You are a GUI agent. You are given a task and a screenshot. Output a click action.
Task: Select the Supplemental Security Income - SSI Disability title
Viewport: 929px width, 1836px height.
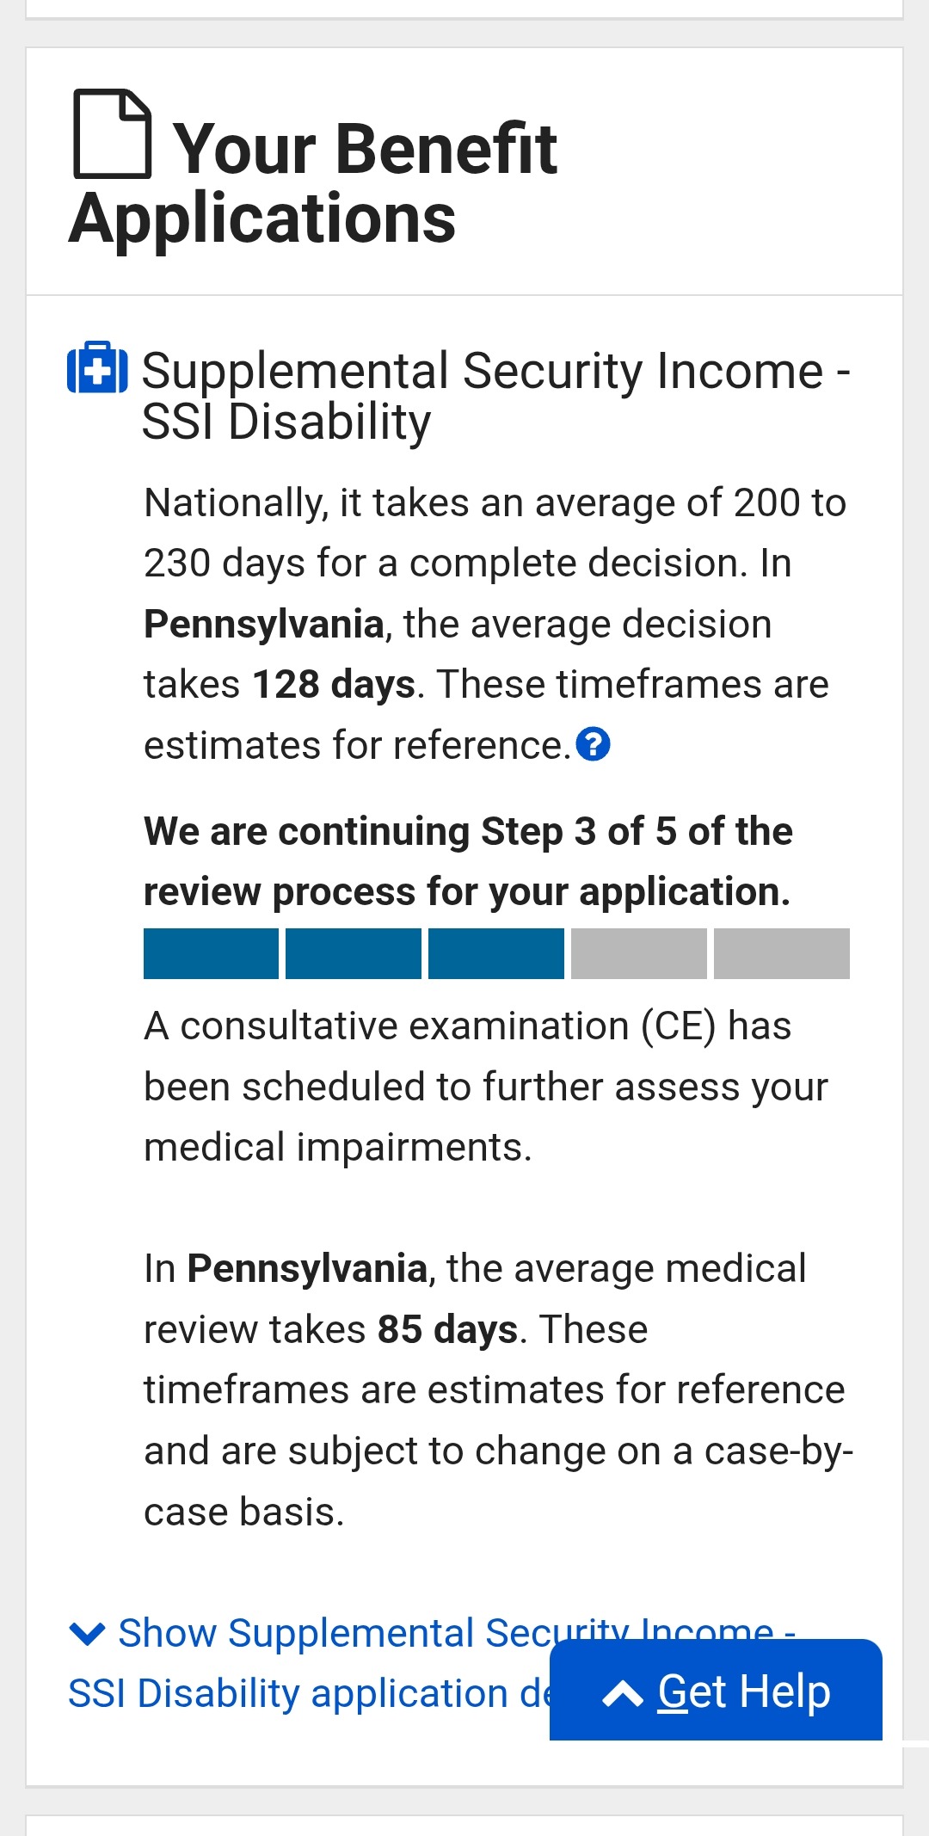[x=495, y=396]
